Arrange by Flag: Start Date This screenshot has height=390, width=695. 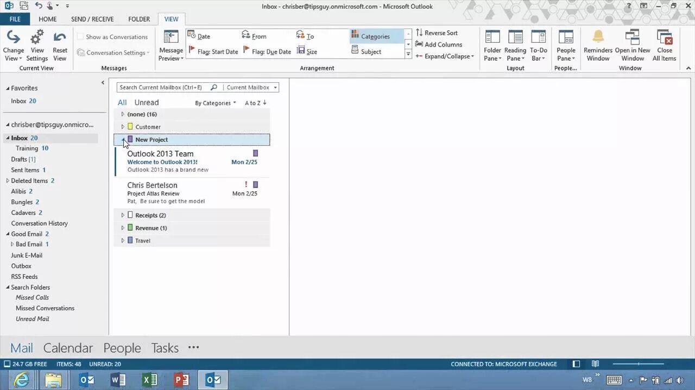213,51
